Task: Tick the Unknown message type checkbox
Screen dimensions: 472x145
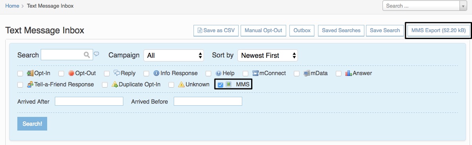Action: point(171,85)
